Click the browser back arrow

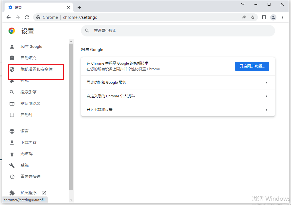coord(9,17)
